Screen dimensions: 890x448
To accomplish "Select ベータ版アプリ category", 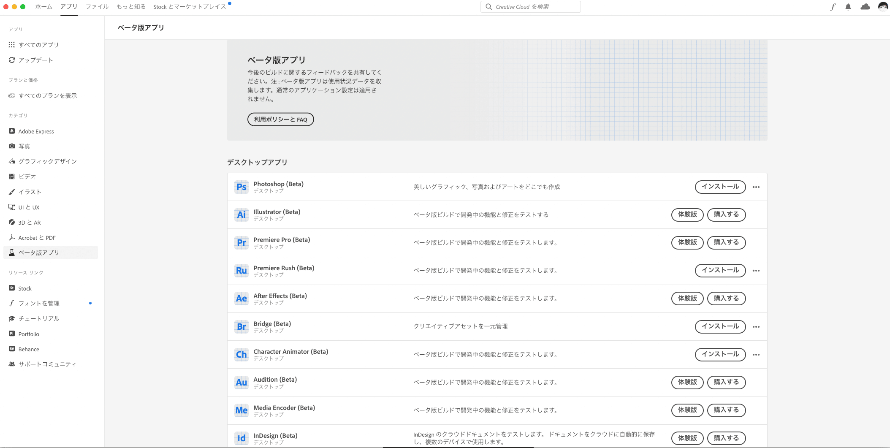I will tap(51, 253).
